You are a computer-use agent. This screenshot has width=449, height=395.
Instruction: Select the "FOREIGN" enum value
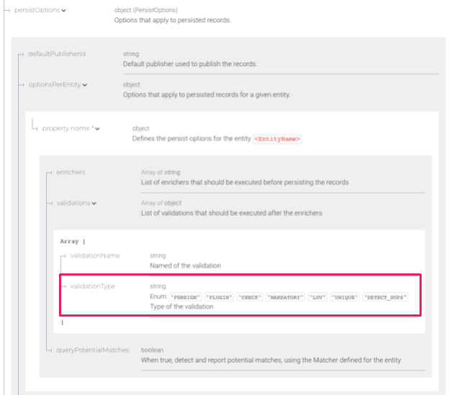point(186,296)
